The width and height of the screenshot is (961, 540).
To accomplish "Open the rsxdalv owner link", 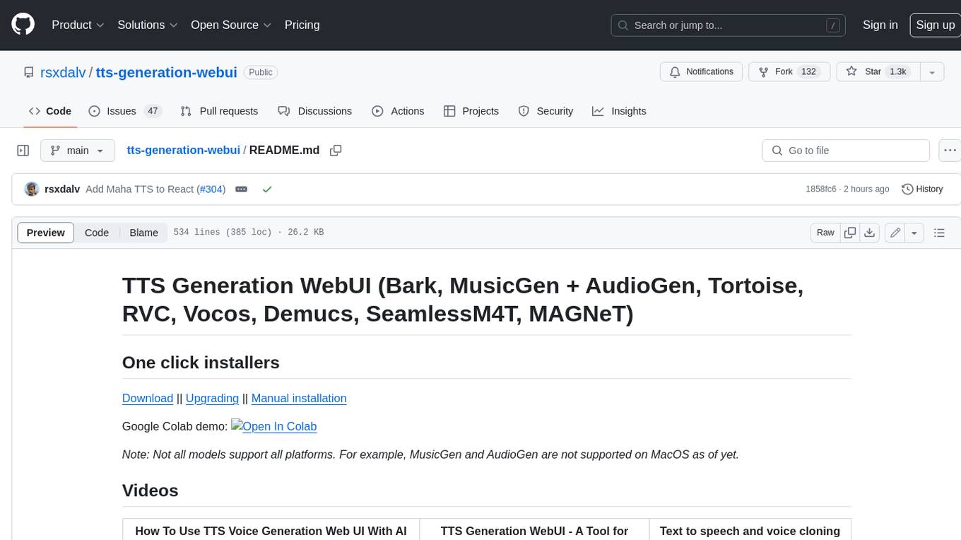I will pyautogui.click(x=63, y=72).
